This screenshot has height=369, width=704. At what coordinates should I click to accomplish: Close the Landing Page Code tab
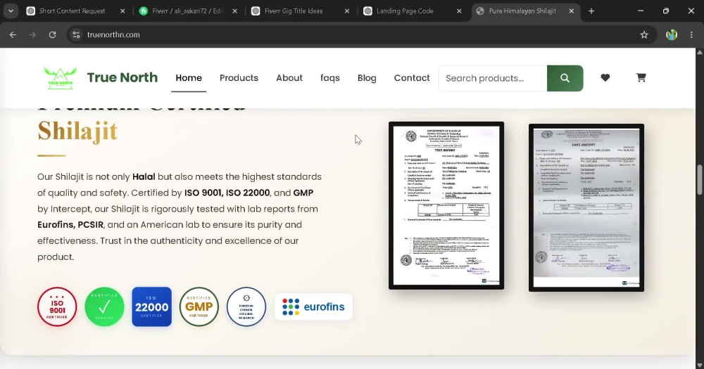459,11
